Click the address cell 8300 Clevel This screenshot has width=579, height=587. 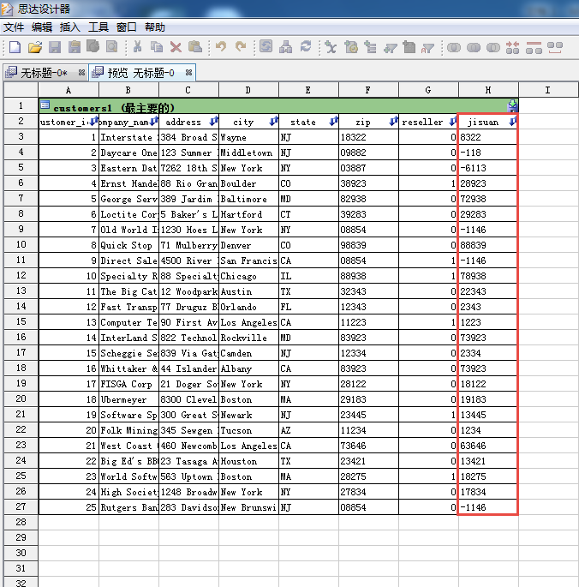[x=188, y=399]
